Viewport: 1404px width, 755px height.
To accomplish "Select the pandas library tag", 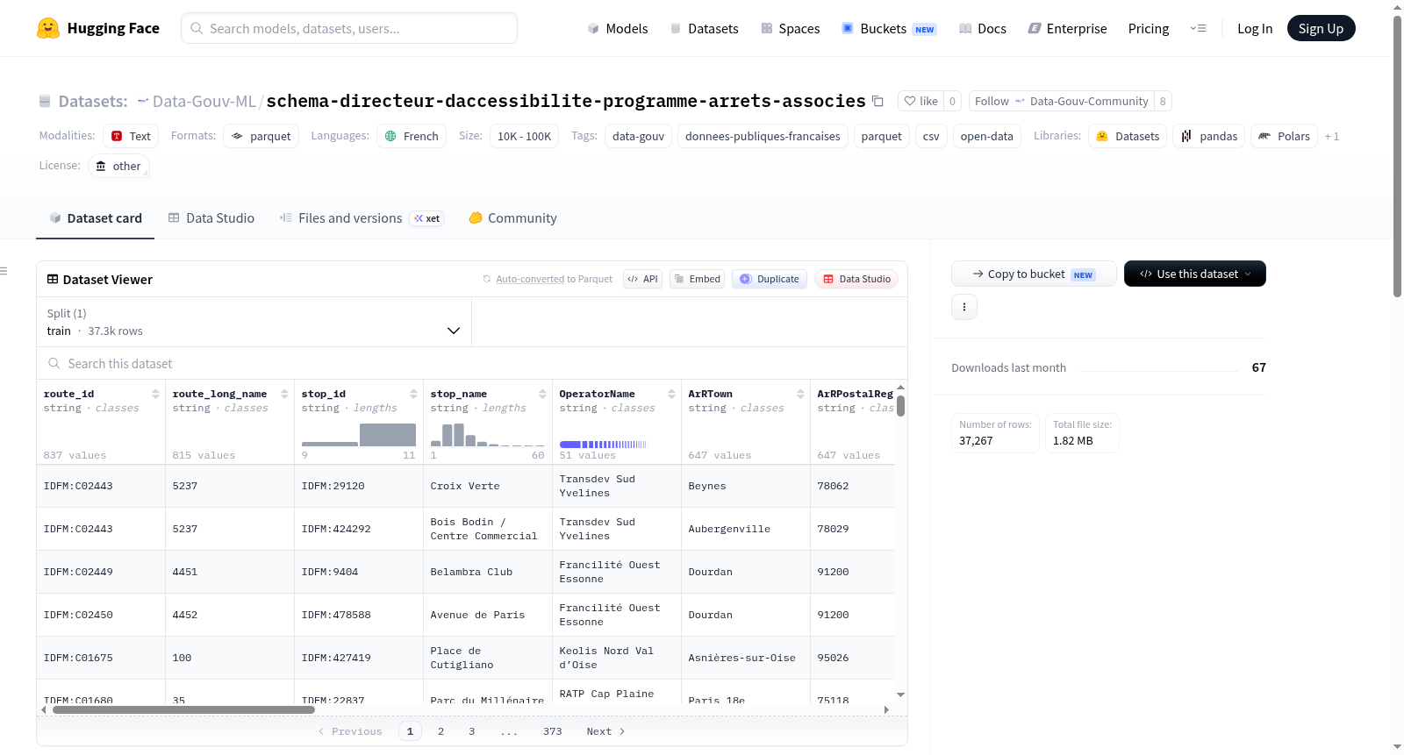I will point(1209,136).
